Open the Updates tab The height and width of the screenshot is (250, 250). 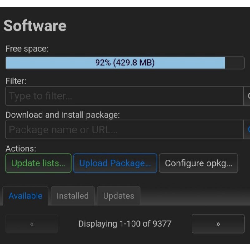coord(119,196)
